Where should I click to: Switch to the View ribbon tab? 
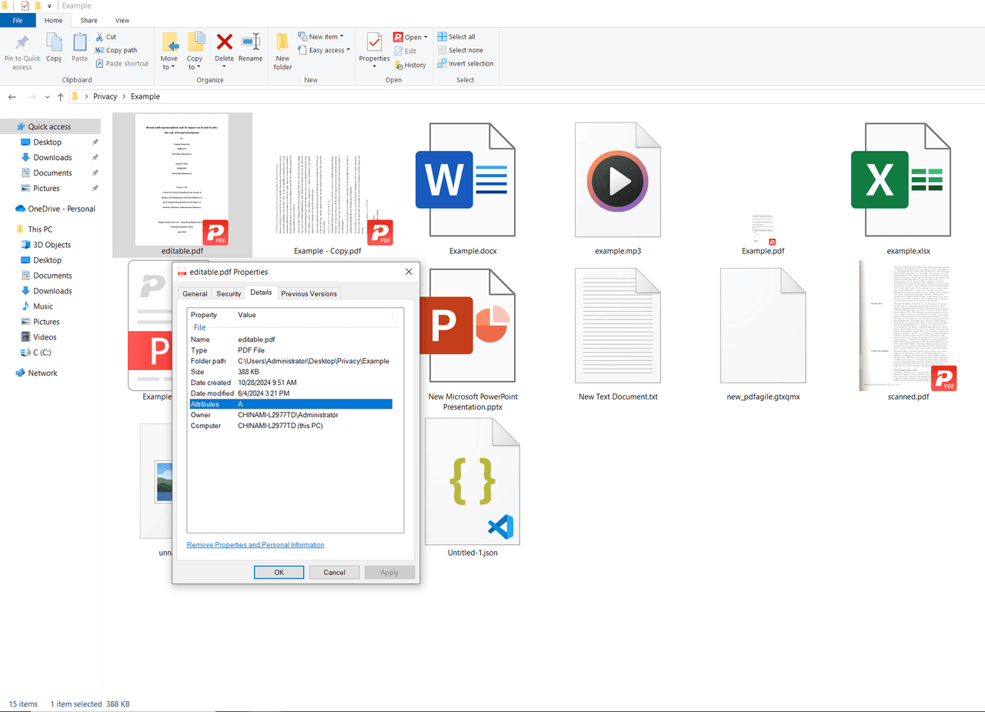point(122,20)
